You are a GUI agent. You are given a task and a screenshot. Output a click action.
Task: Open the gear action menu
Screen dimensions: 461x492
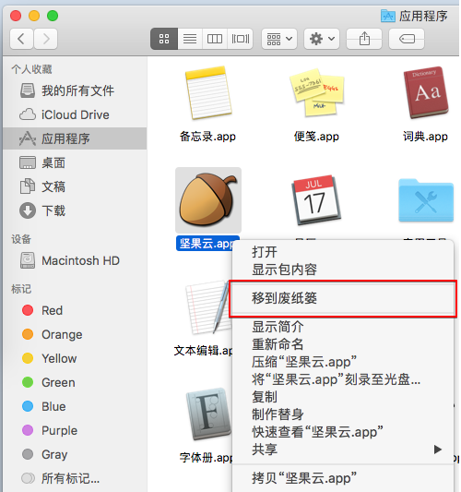(x=322, y=39)
